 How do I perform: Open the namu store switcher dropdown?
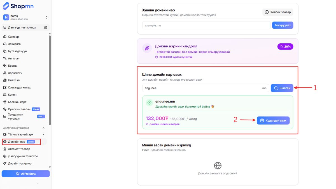coord(46,17)
